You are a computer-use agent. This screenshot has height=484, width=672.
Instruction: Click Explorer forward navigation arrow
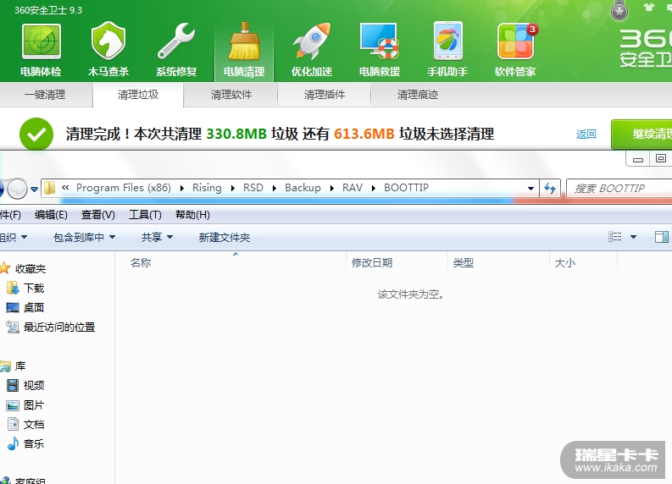(x=18, y=188)
